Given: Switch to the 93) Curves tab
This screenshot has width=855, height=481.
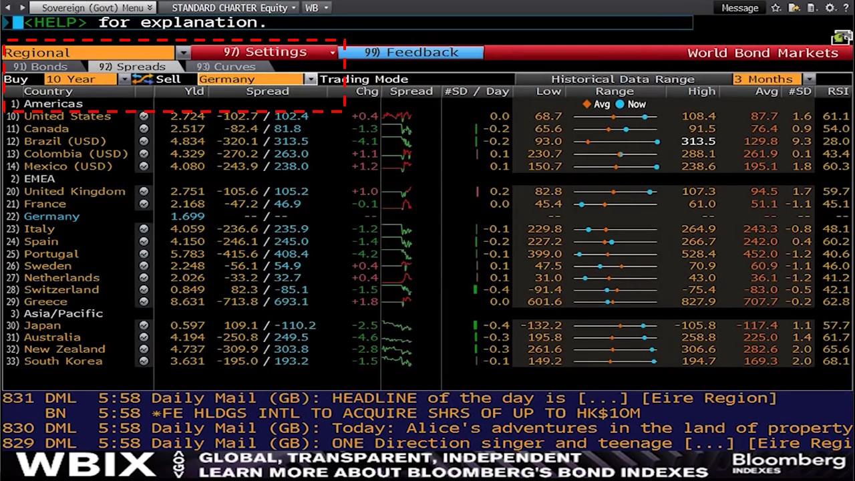Looking at the screenshot, I should (228, 66).
